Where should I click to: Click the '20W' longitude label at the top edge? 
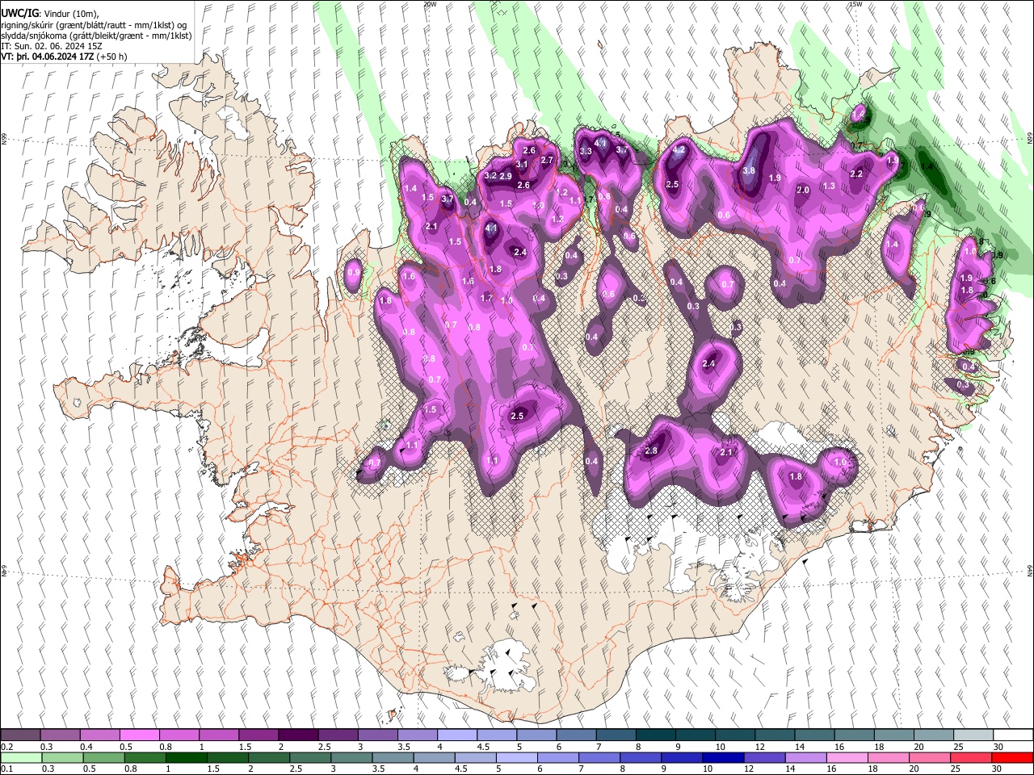coord(430,4)
